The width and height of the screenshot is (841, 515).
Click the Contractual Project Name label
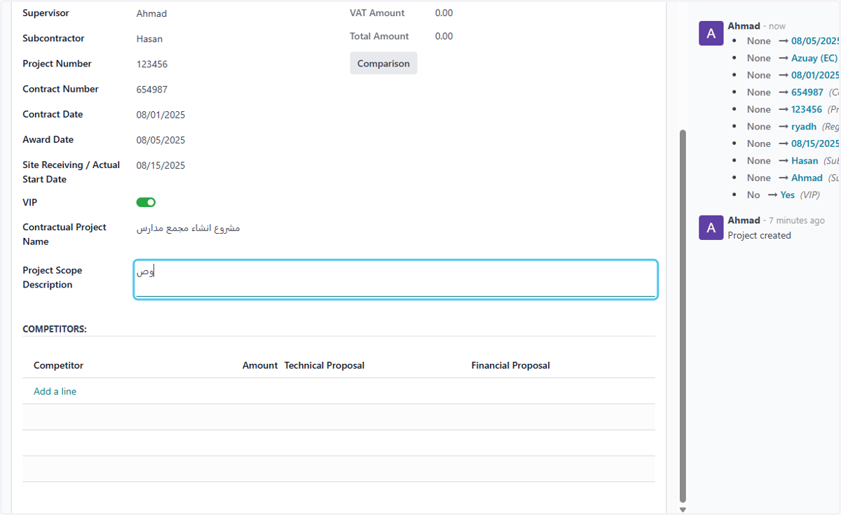[64, 234]
